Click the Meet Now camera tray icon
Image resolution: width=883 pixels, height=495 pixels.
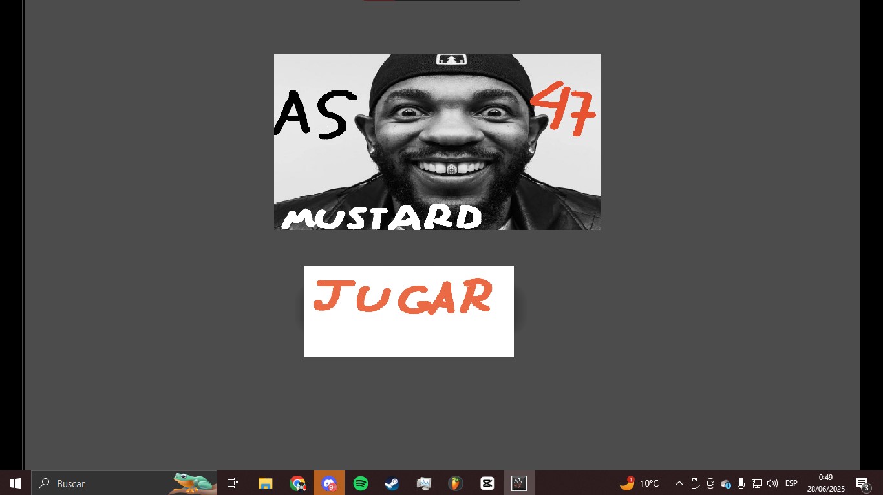pyautogui.click(x=710, y=483)
